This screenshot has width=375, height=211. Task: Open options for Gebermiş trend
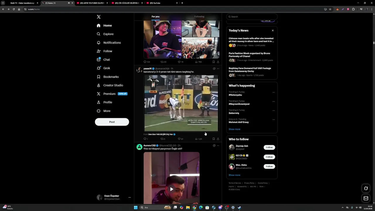pyautogui.click(x=274, y=110)
